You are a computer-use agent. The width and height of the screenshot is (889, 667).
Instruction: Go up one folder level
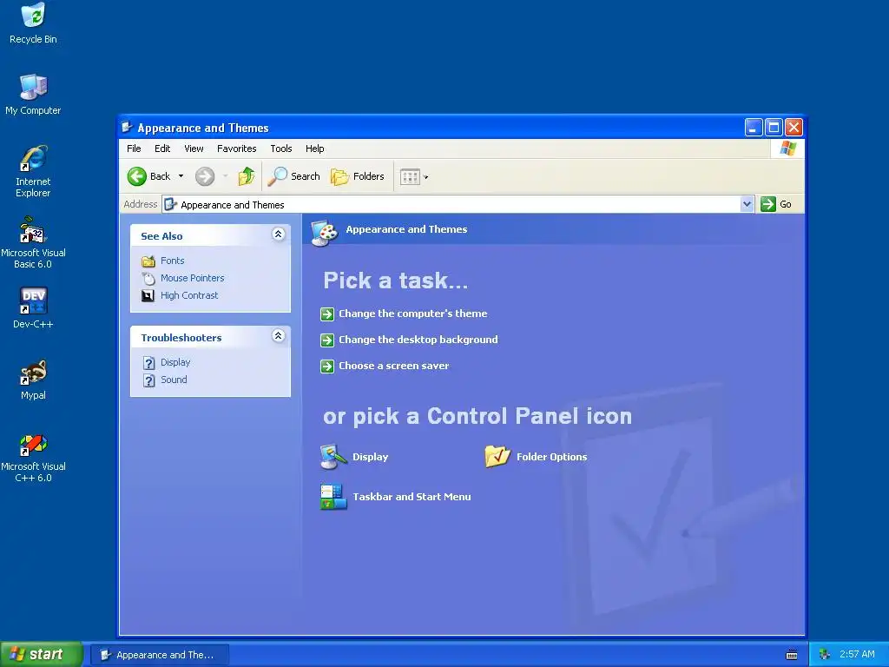(x=246, y=176)
